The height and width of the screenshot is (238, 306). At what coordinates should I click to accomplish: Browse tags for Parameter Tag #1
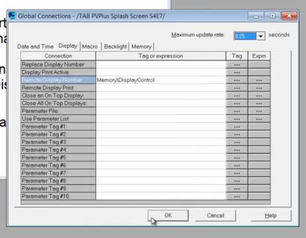pyautogui.click(x=237, y=127)
